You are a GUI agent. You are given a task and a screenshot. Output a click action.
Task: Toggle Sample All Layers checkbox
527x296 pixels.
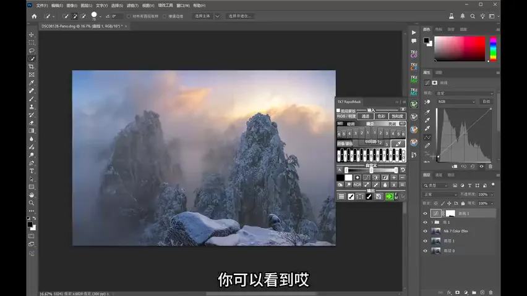click(129, 16)
